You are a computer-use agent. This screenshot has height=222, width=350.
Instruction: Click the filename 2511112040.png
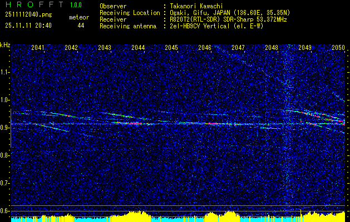pos(28,15)
